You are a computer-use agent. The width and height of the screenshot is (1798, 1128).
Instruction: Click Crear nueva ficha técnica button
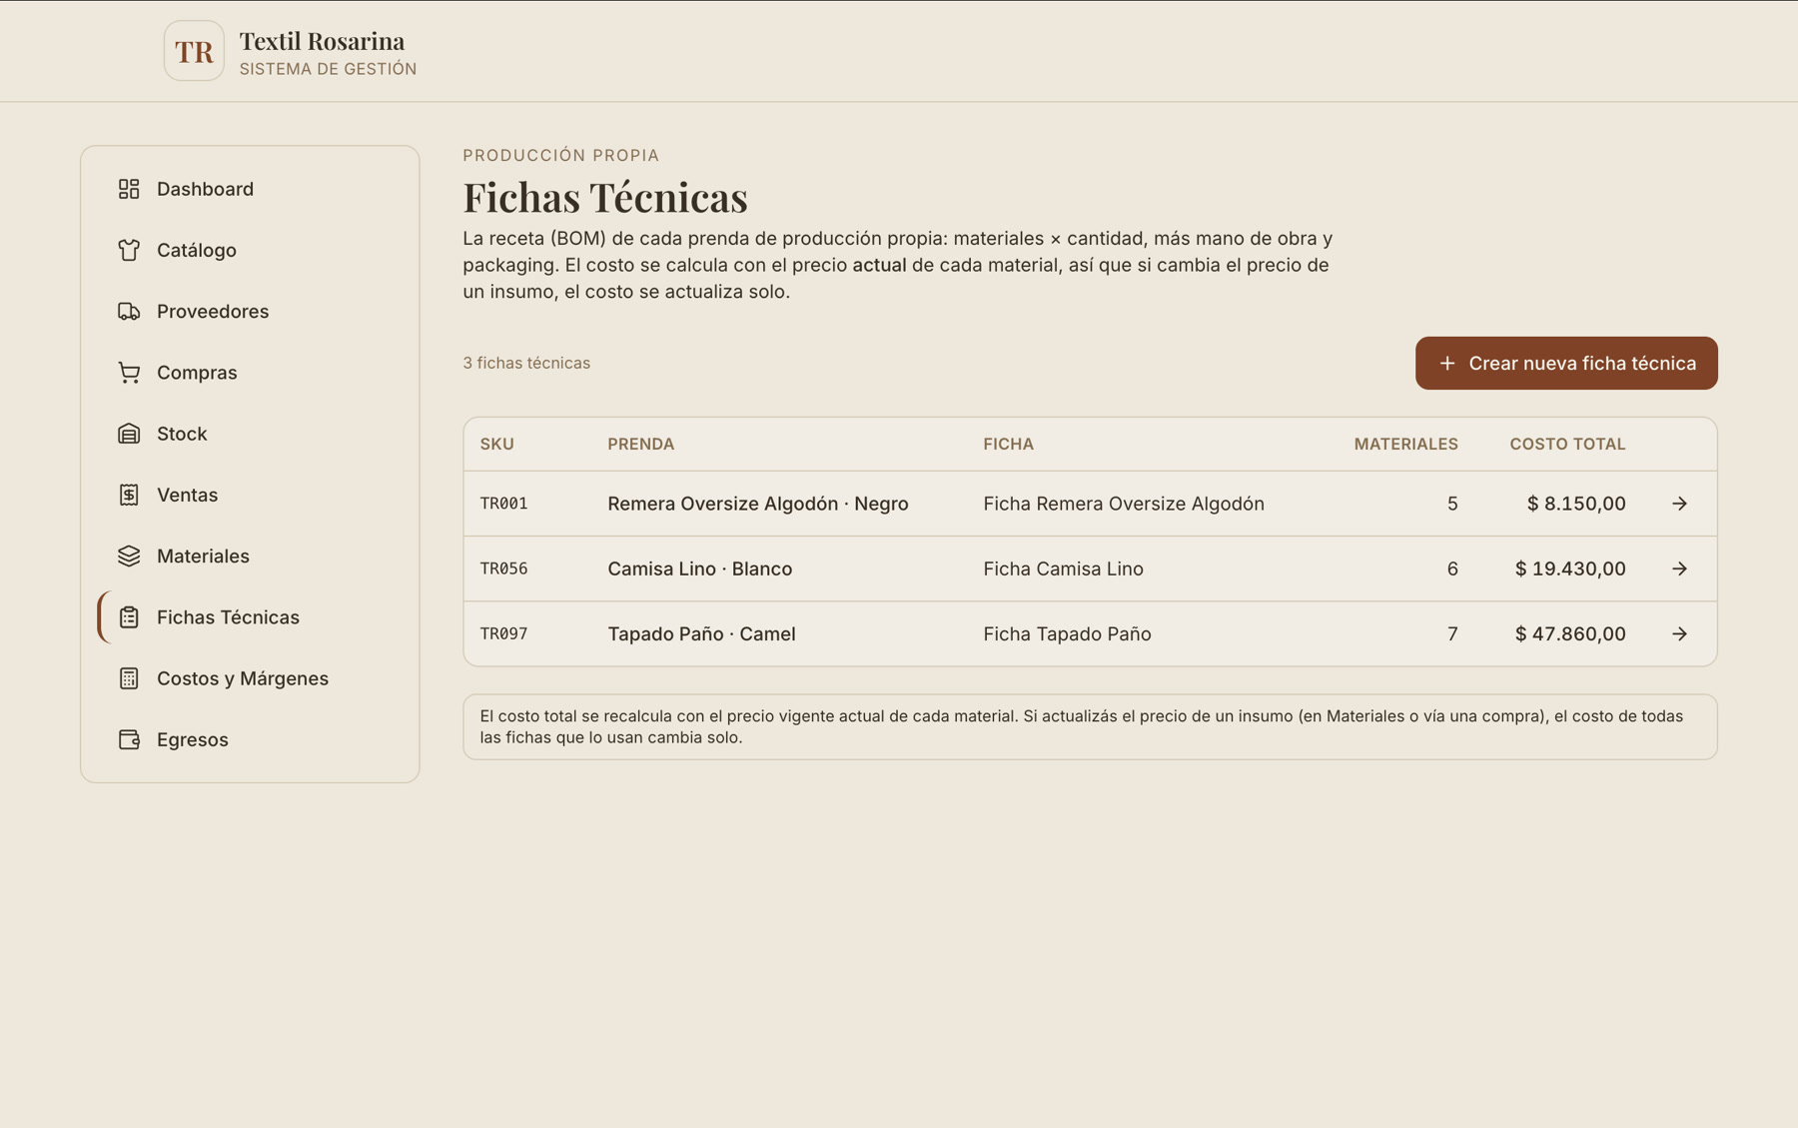(1566, 364)
